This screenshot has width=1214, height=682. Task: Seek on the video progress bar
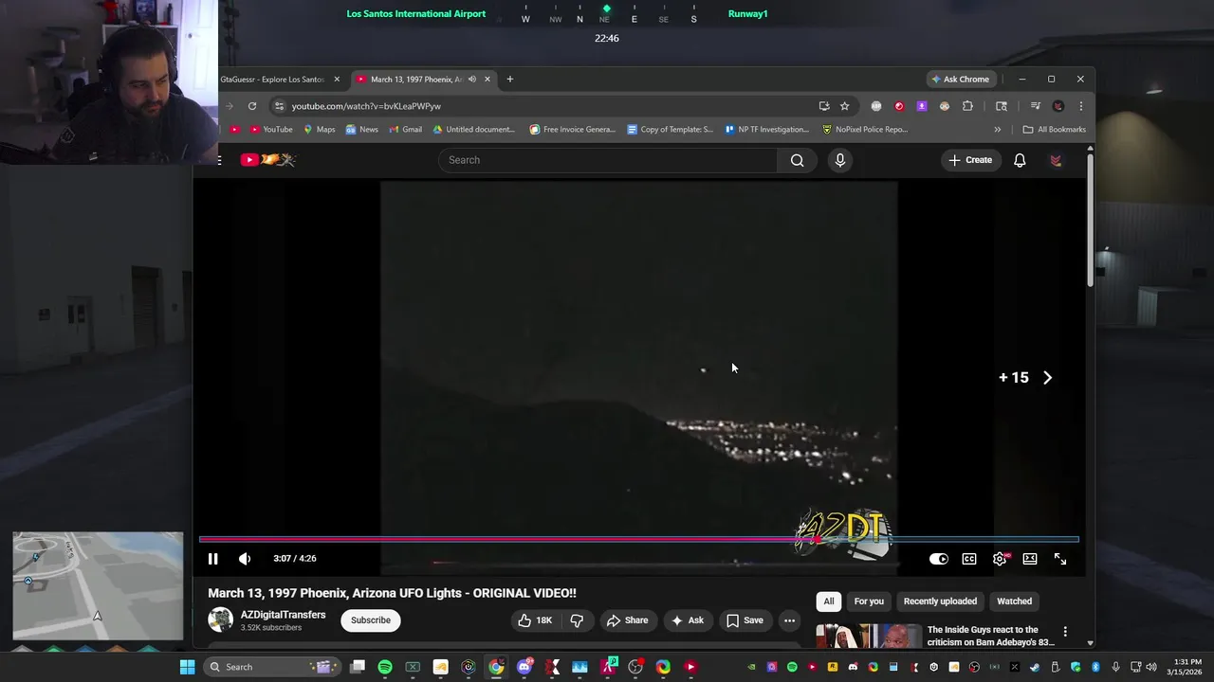point(638,540)
